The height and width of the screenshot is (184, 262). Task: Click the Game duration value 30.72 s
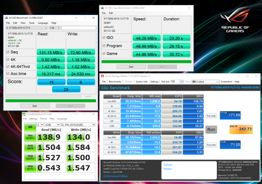[x=176, y=54]
